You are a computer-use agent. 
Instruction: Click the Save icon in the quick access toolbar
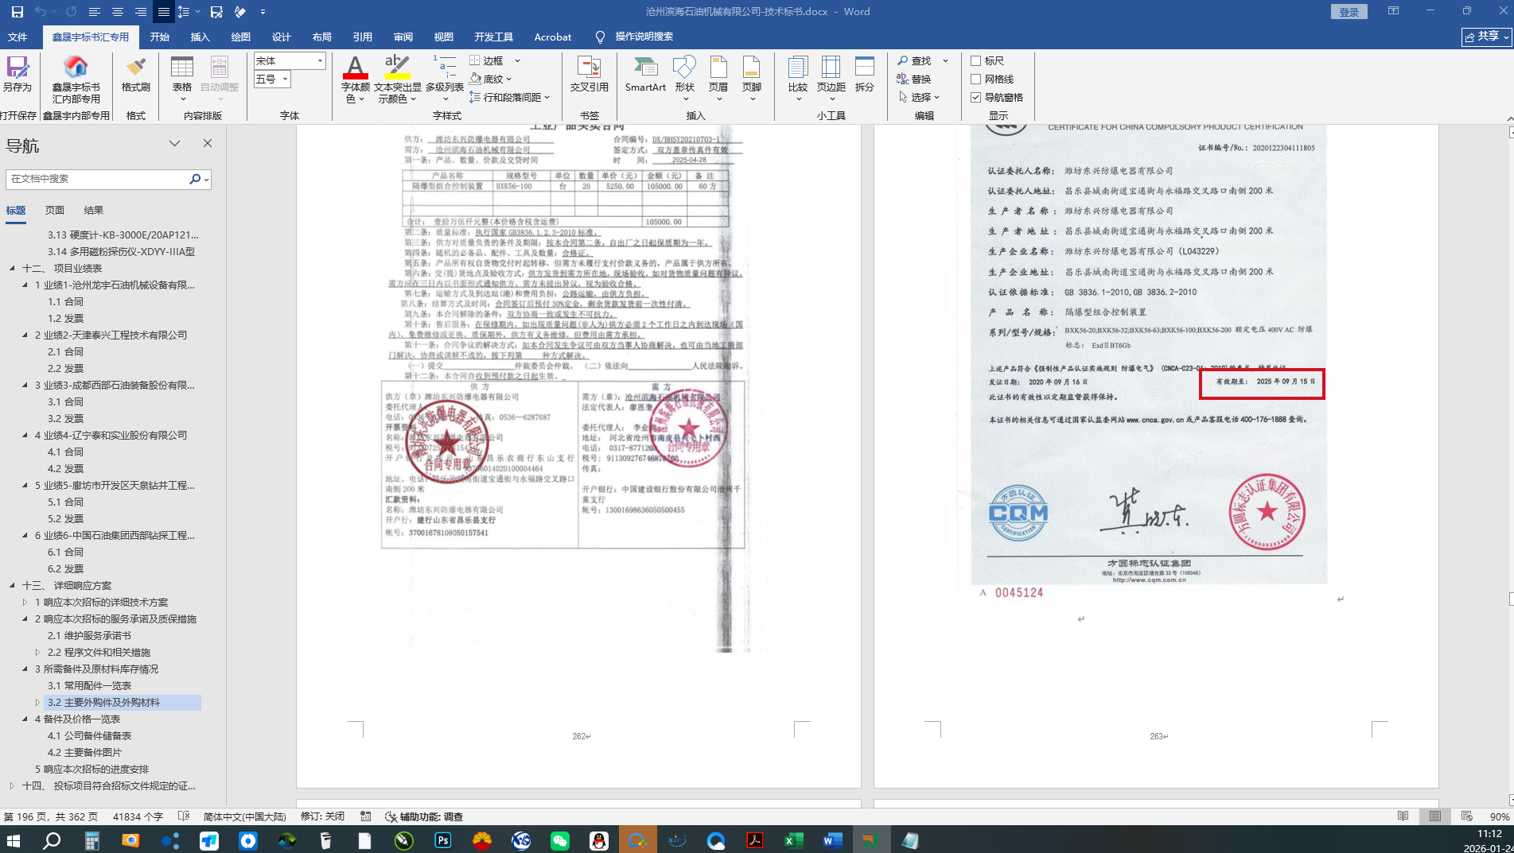click(17, 12)
